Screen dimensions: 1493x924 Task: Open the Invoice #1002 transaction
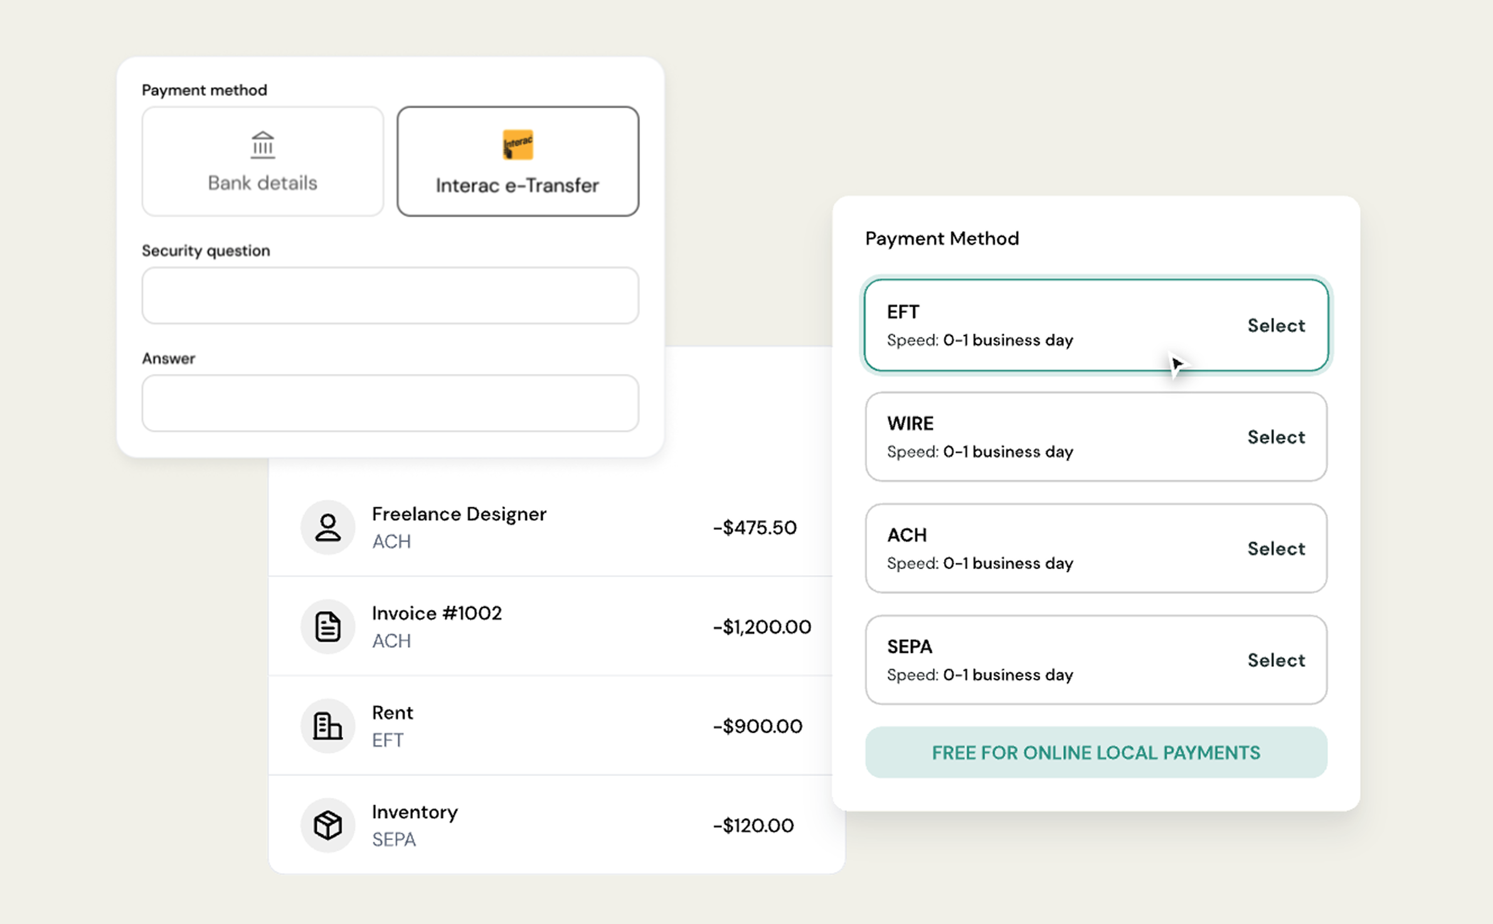point(551,626)
